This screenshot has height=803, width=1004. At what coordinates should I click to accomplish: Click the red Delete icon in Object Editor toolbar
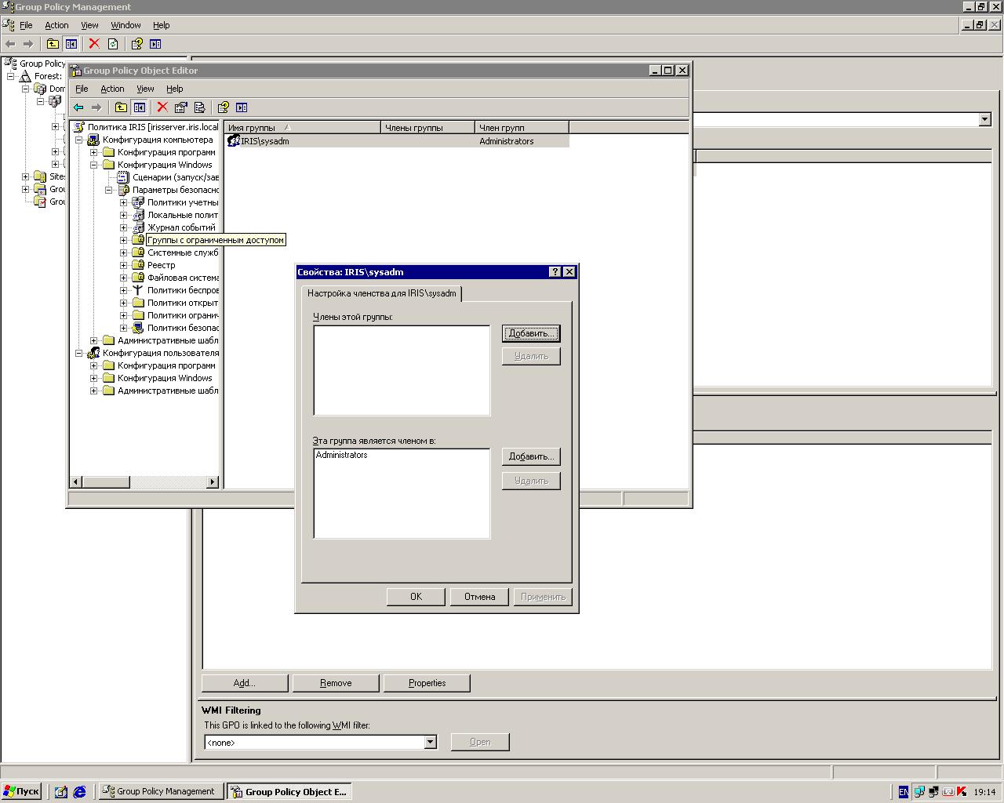click(162, 107)
